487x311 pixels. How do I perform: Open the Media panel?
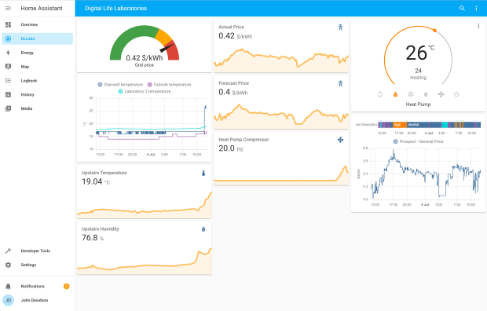point(37,108)
